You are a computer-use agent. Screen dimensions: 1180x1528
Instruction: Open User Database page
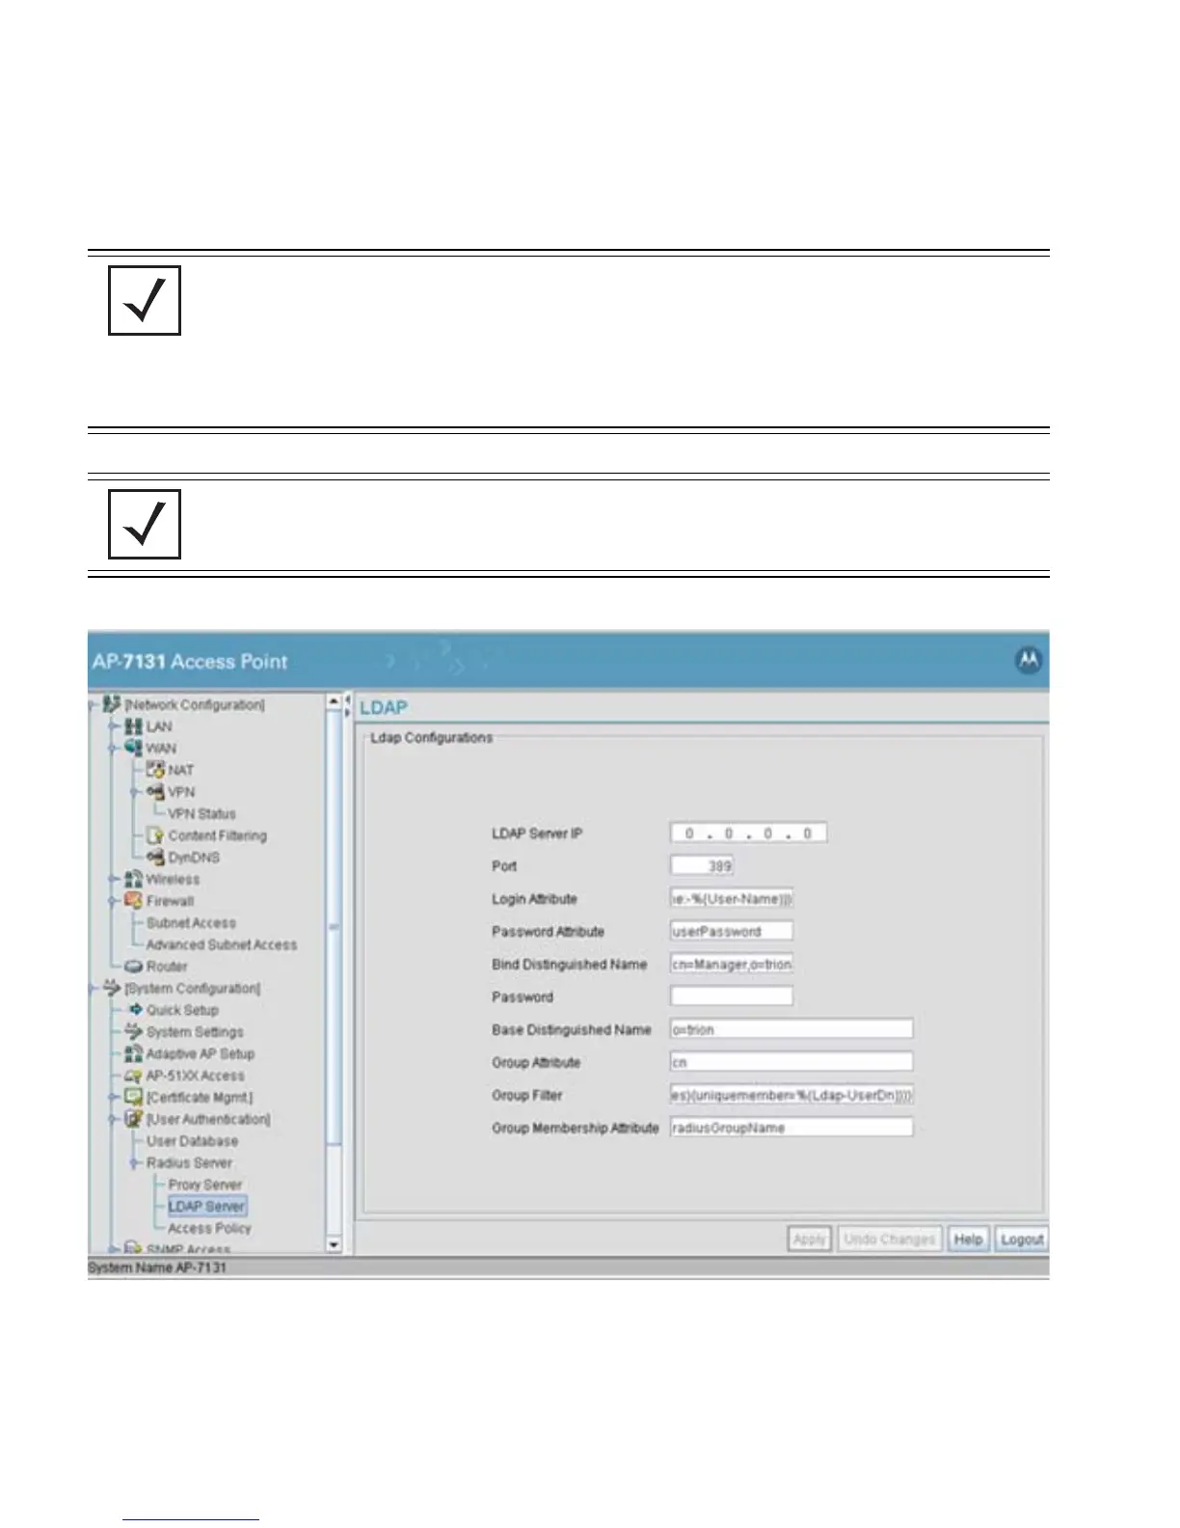point(192,1141)
